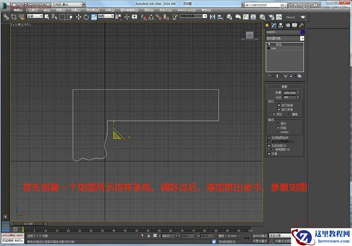Open the 修改器列表 modifier dropdown
Screen dimensions: 352x246
(x=284, y=38)
